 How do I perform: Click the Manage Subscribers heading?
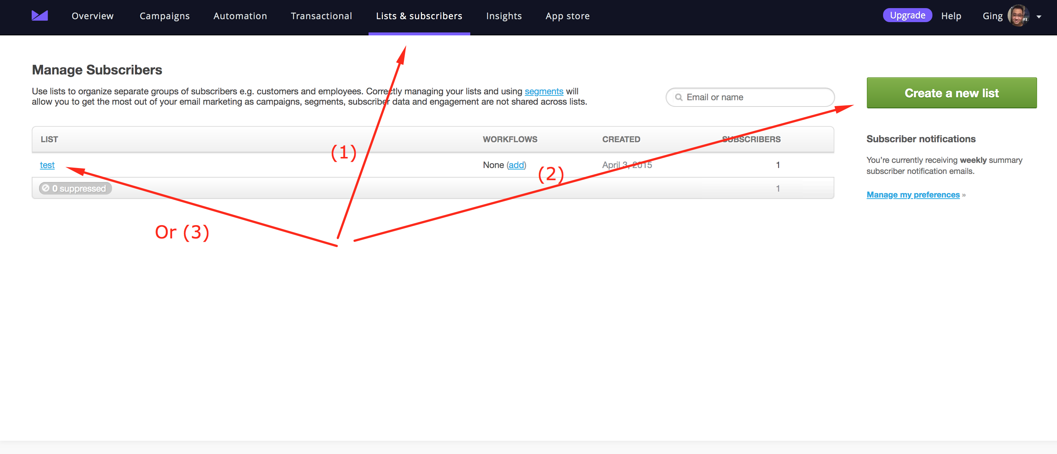tap(97, 70)
